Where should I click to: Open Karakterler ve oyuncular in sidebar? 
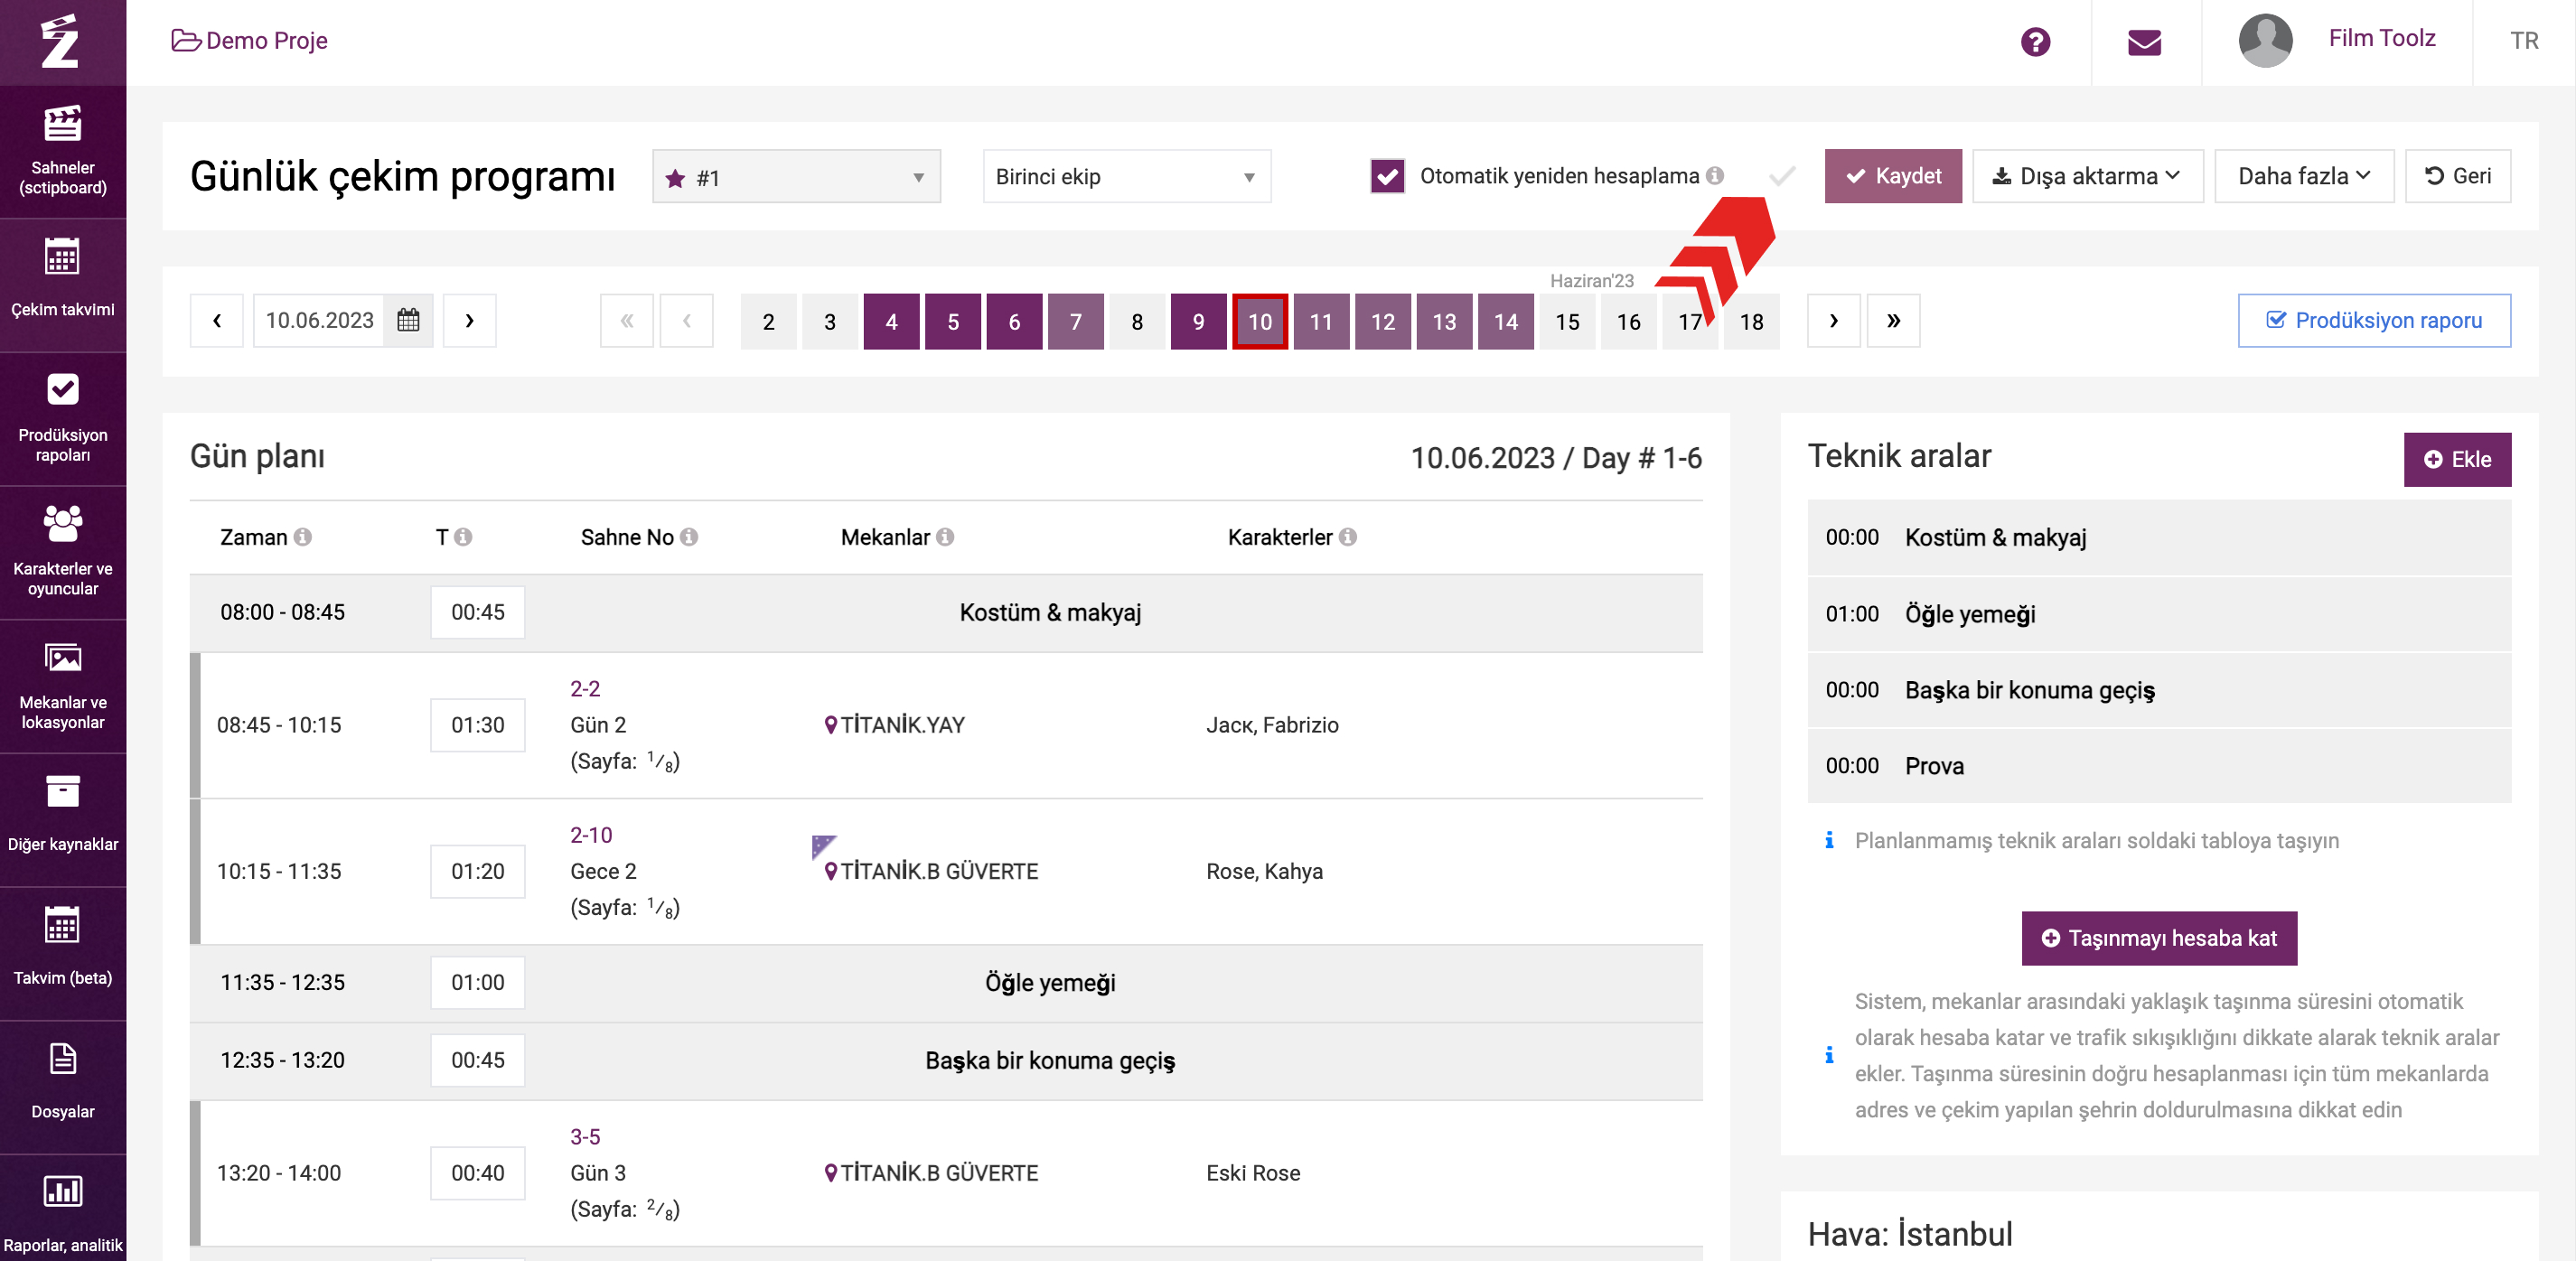coord(63,552)
